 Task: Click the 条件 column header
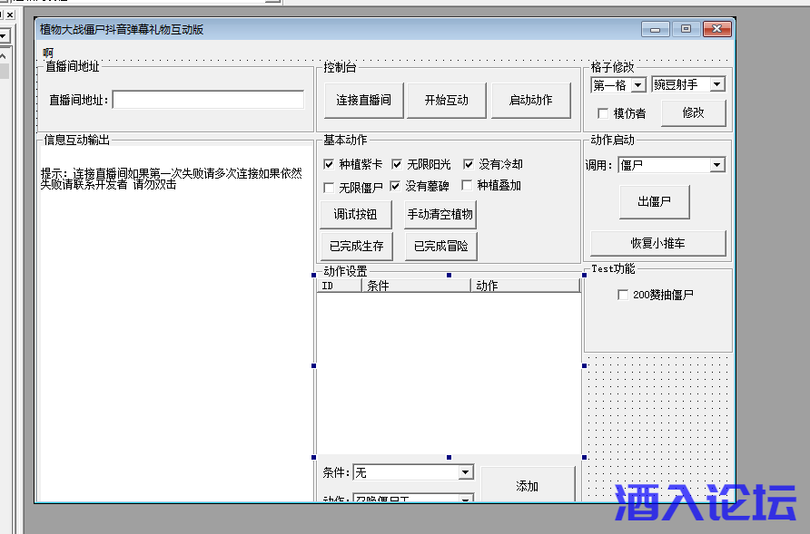[415, 286]
